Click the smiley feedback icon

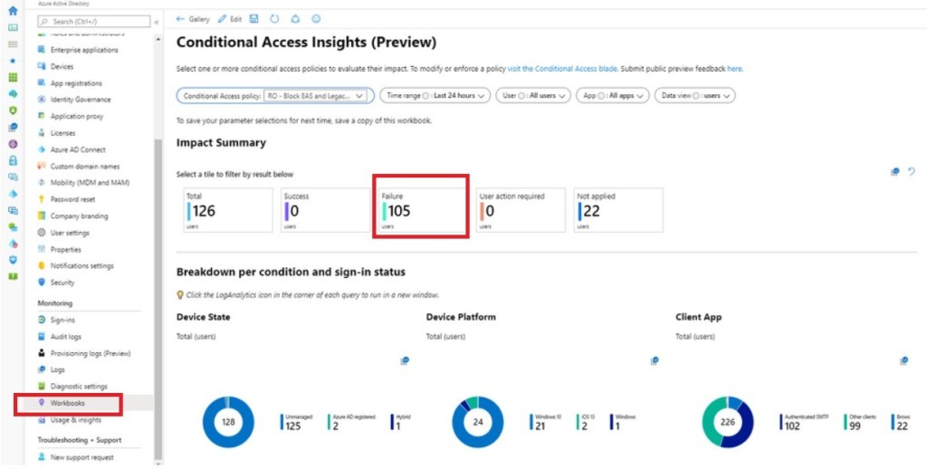316,19
